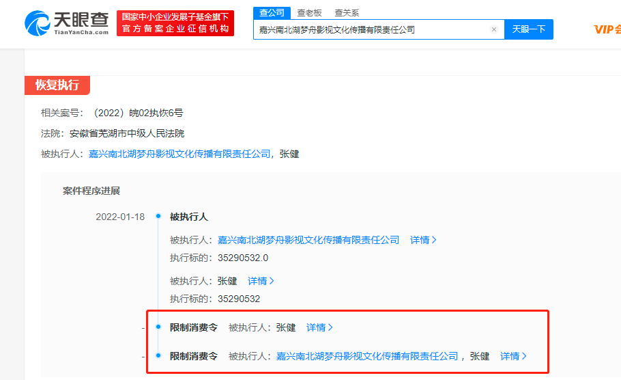This screenshot has width=621, height=380.
Task: Open company link in second 限制消费令 row
Action: click(367, 356)
